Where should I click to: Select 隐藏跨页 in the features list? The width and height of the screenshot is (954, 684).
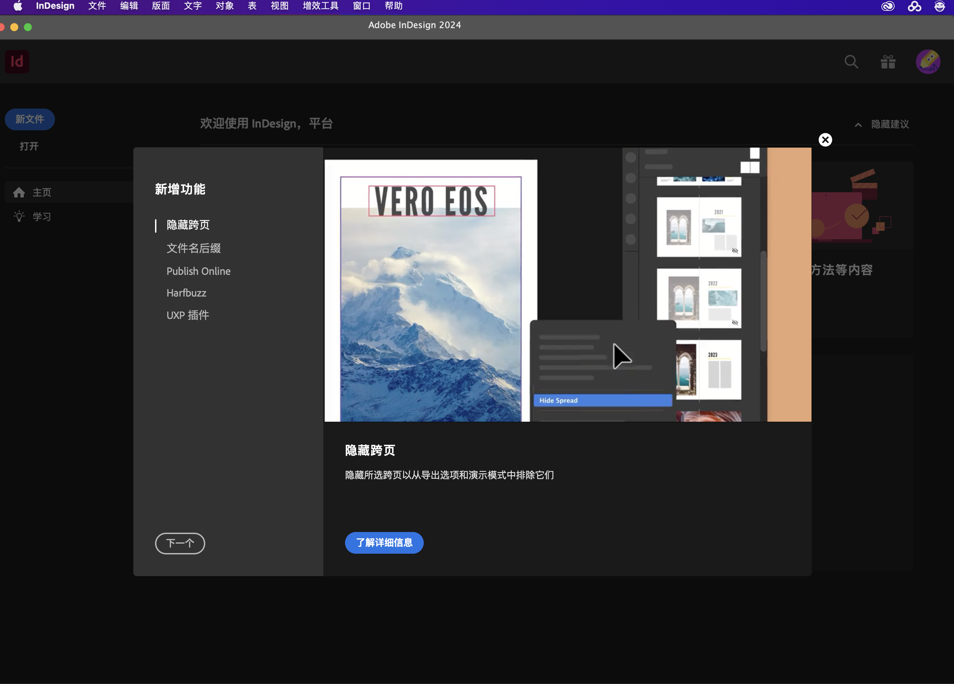(188, 225)
